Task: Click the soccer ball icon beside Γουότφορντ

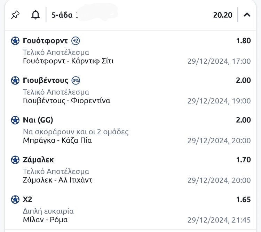Action: pyautogui.click(x=15, y=41)
